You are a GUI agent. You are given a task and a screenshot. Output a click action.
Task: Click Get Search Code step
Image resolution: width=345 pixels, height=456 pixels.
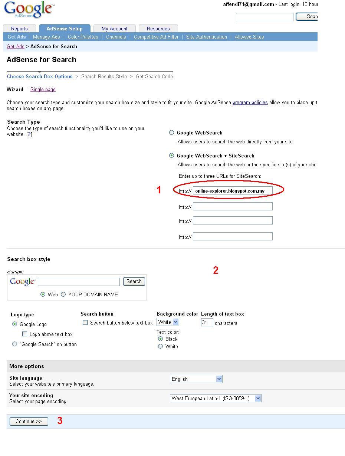coord(154,76)
